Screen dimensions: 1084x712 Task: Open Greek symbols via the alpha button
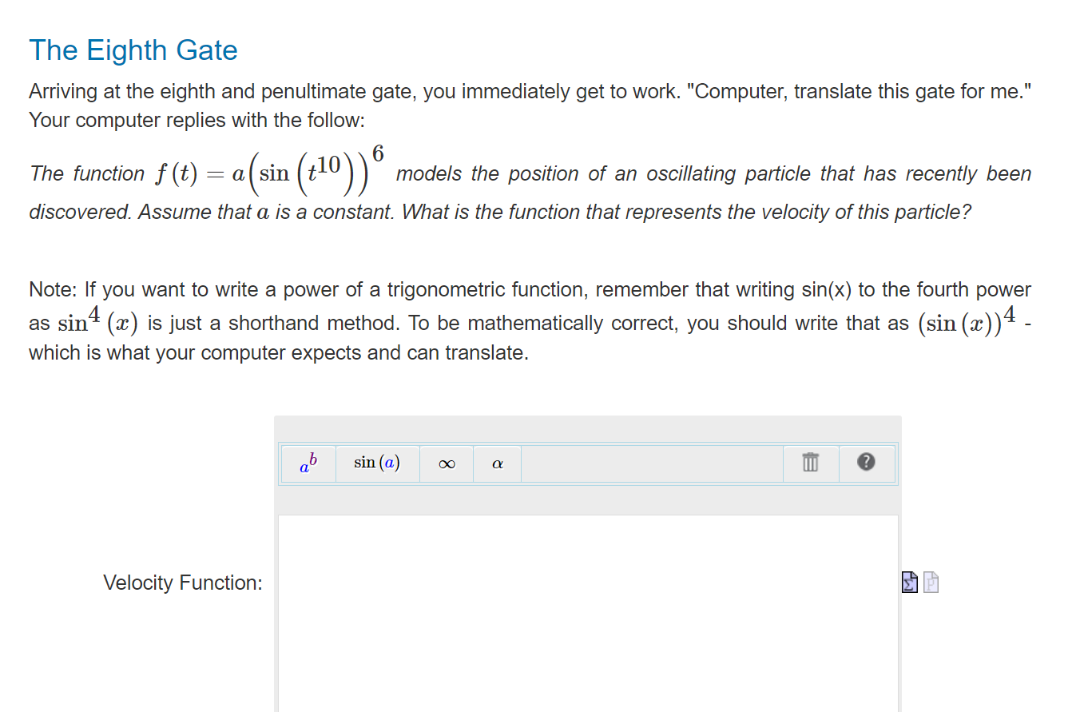497,463
